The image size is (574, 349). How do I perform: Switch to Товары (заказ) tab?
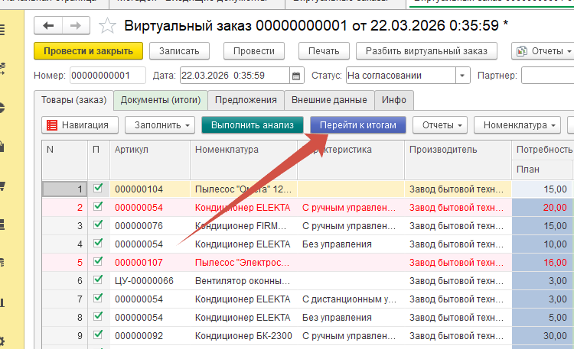pos(74,100)
